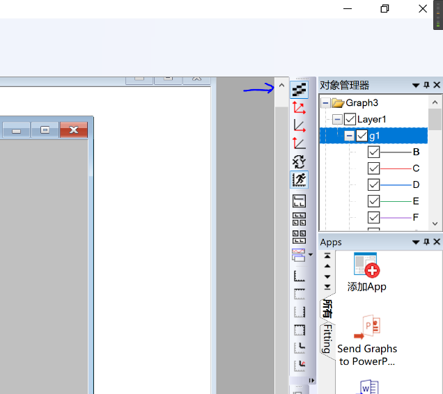This screenshot has width=443, height=394.
Task: Toggle visibility of plot B
Action: 374,152
